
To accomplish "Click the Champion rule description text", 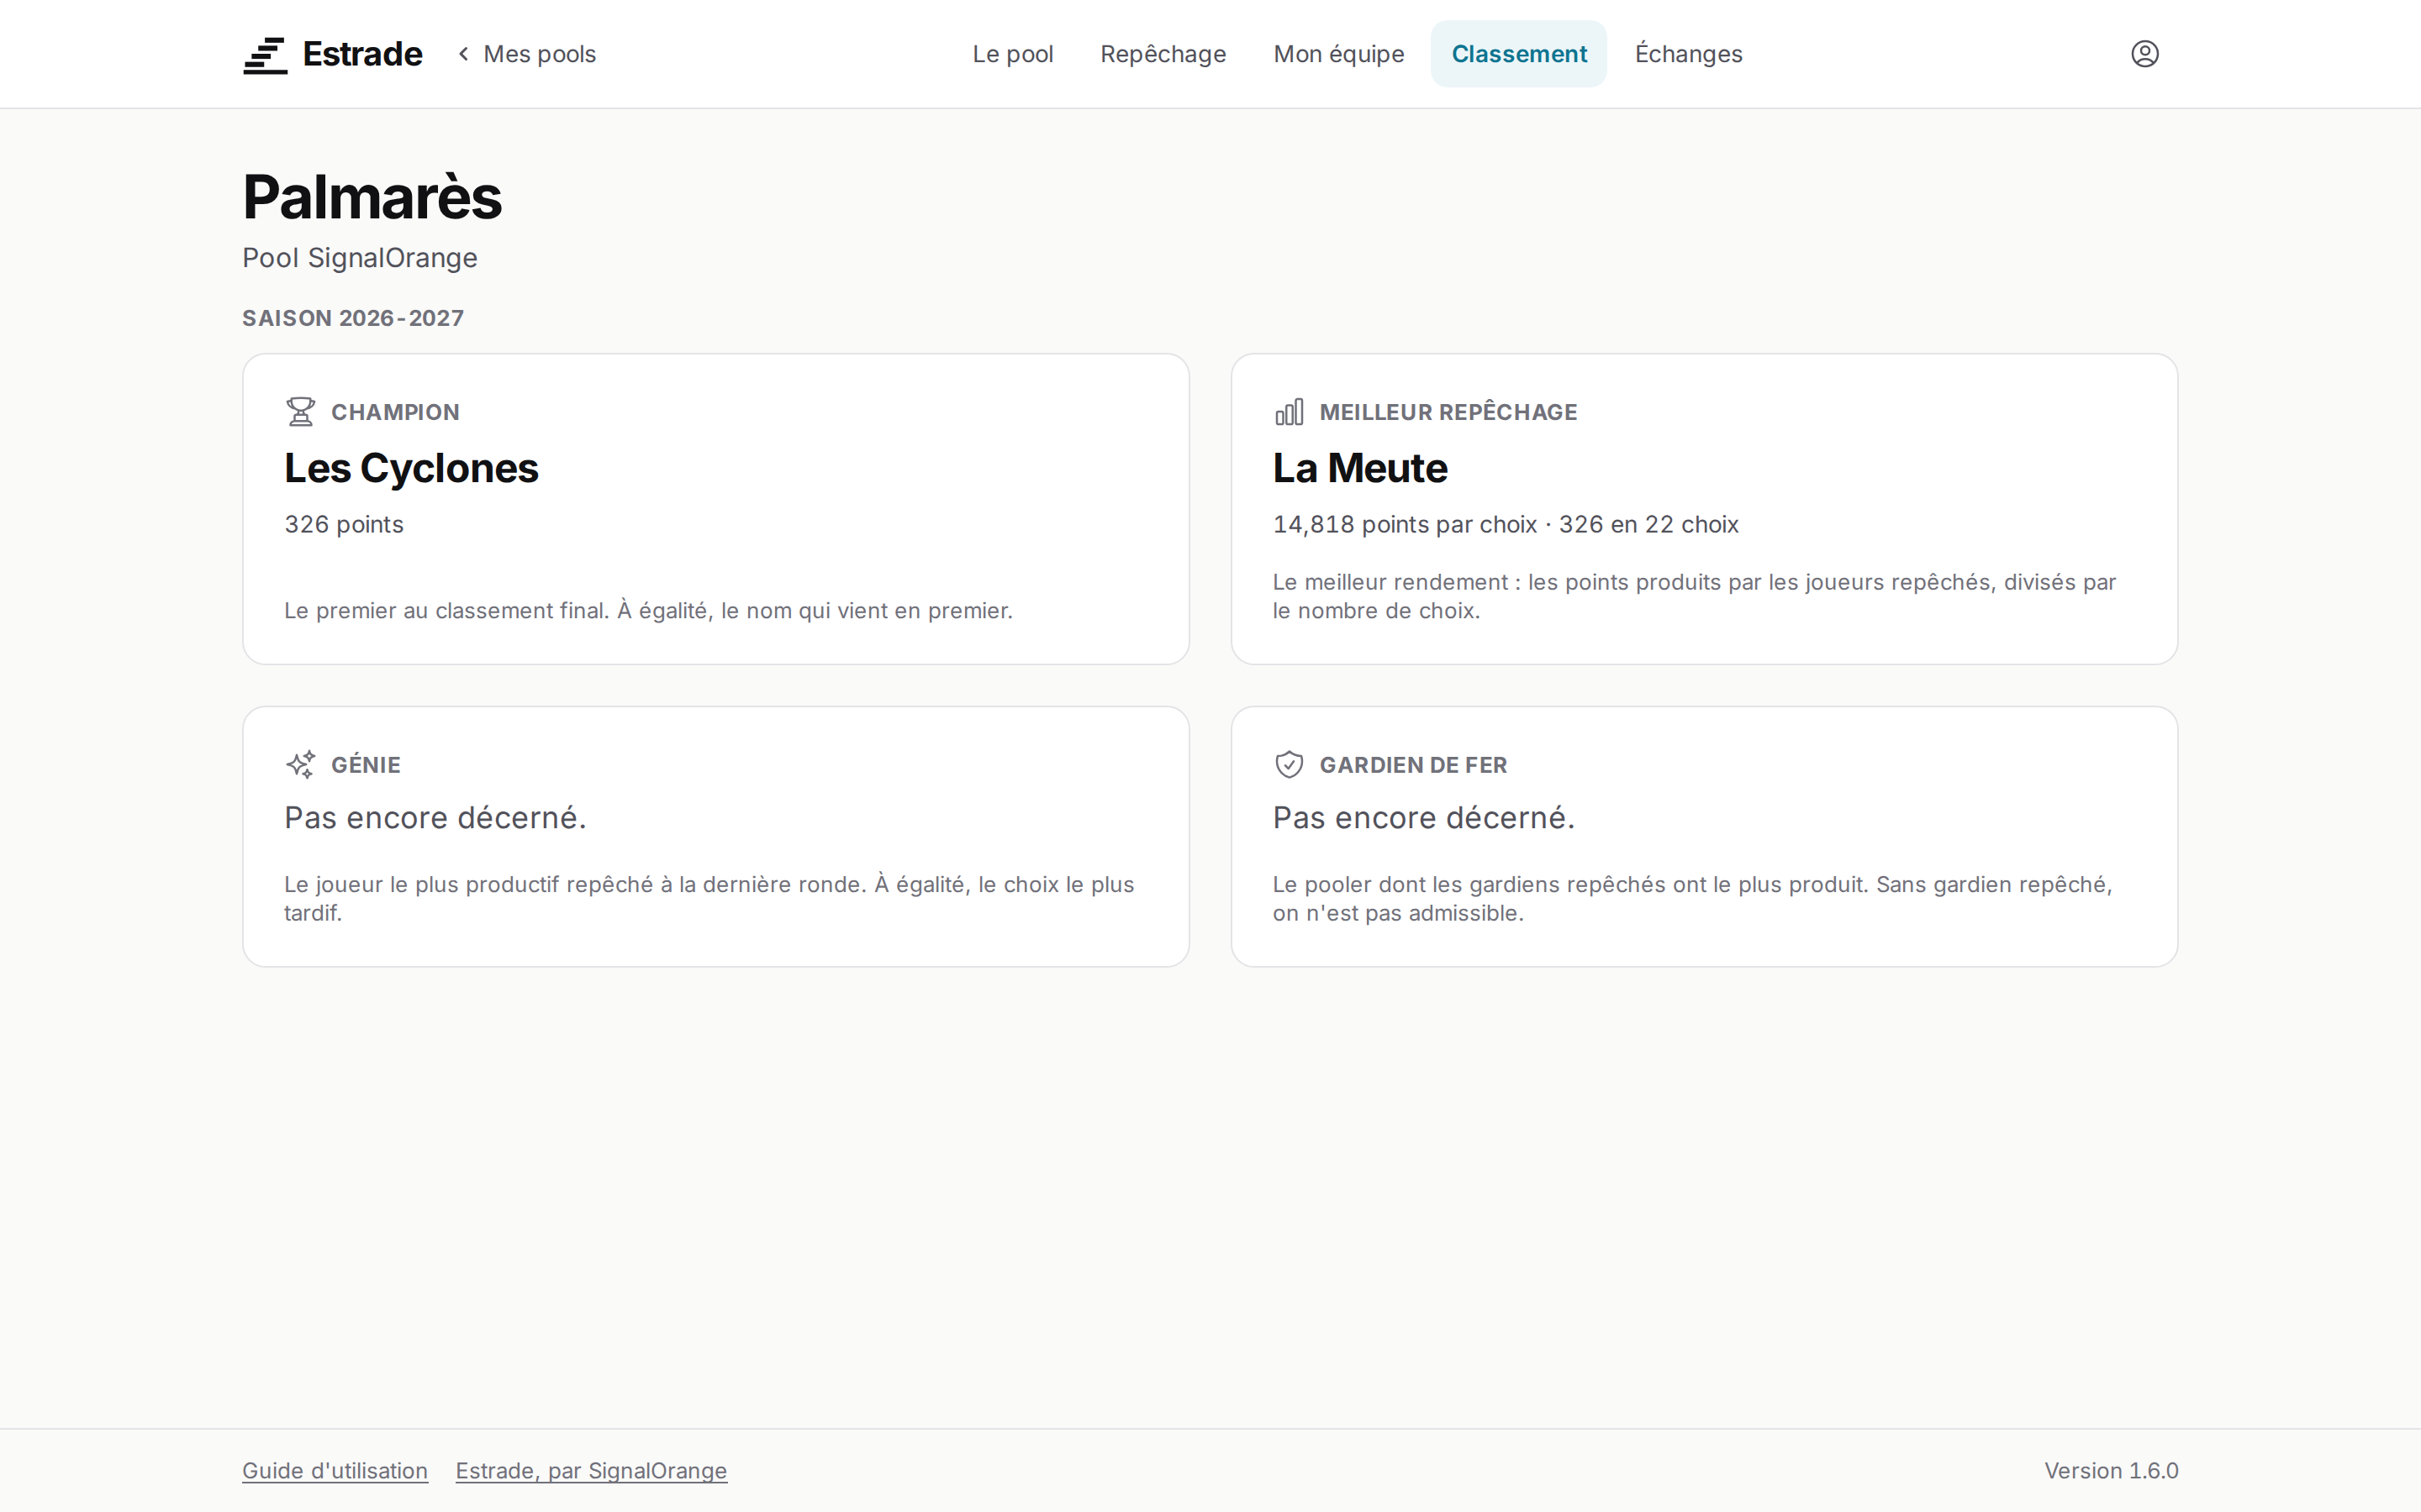I will (648, 611).
